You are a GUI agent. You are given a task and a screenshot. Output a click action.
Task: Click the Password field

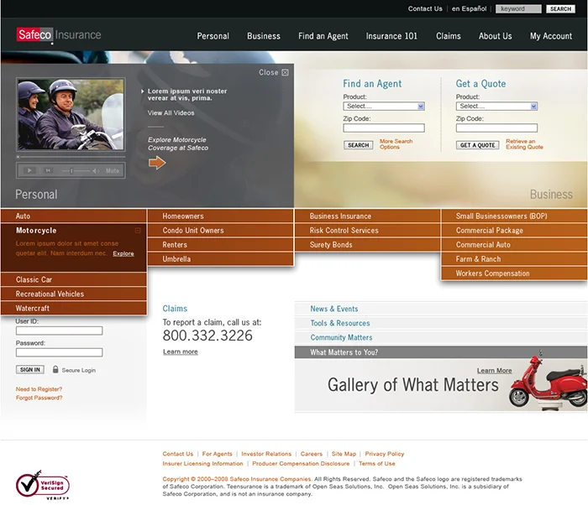[x=60, y=352]
